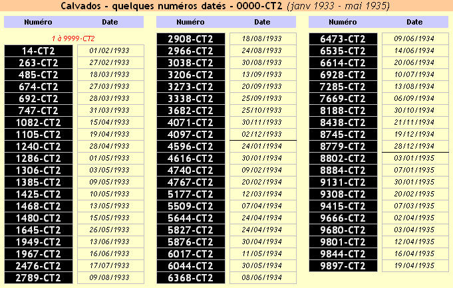Screen dimensions: 453x288
Task: Select the 3338-CT2 plate
Action: tap(191, 99)
